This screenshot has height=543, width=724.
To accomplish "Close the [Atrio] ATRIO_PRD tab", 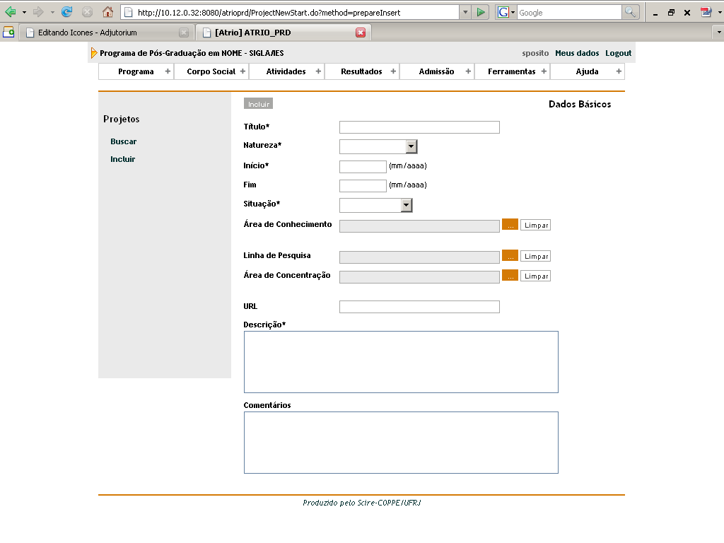I will coord(361,33).
